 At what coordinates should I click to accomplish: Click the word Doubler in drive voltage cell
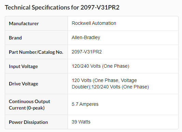(x=81, y=87)
